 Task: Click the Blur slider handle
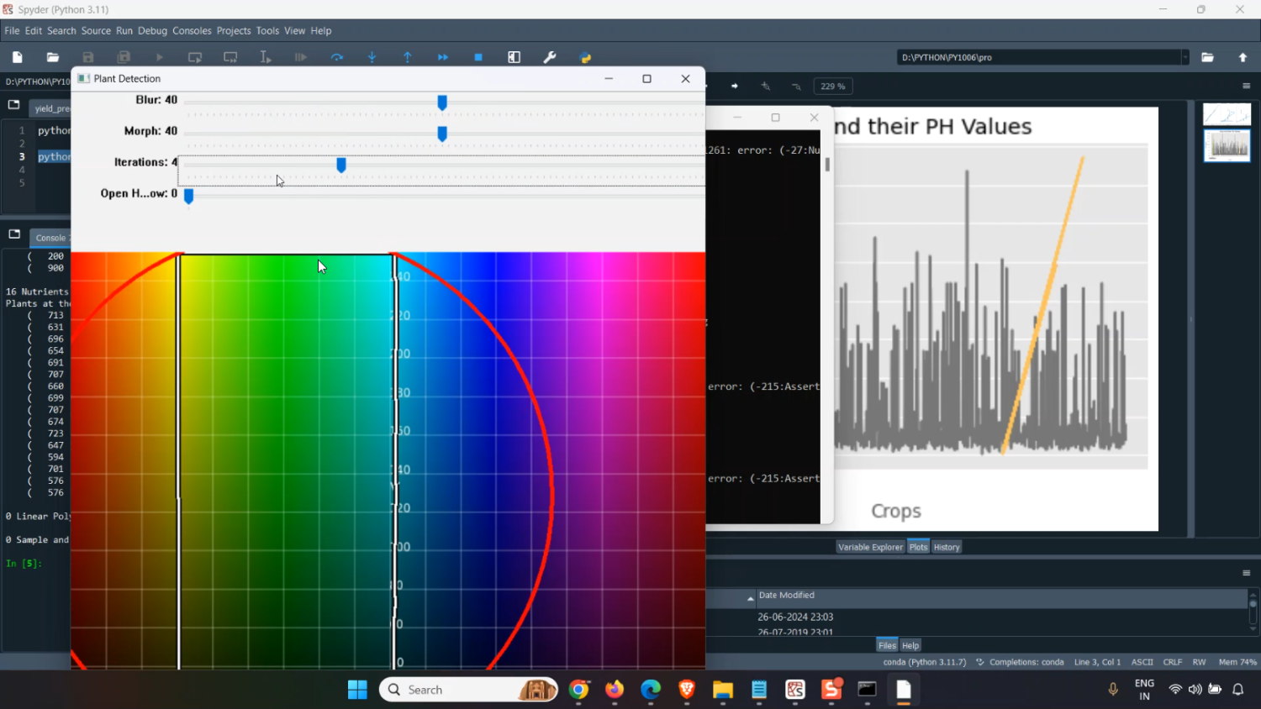coord(442,102)
